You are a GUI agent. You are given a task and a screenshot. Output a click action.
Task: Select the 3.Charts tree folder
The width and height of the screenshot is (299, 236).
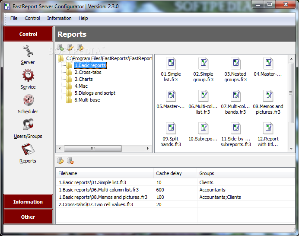(83, 79)
